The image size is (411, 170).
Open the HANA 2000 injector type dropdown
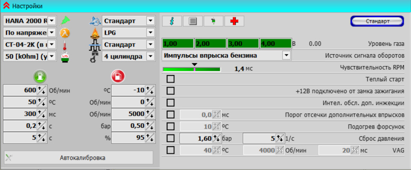click(52, 21)
